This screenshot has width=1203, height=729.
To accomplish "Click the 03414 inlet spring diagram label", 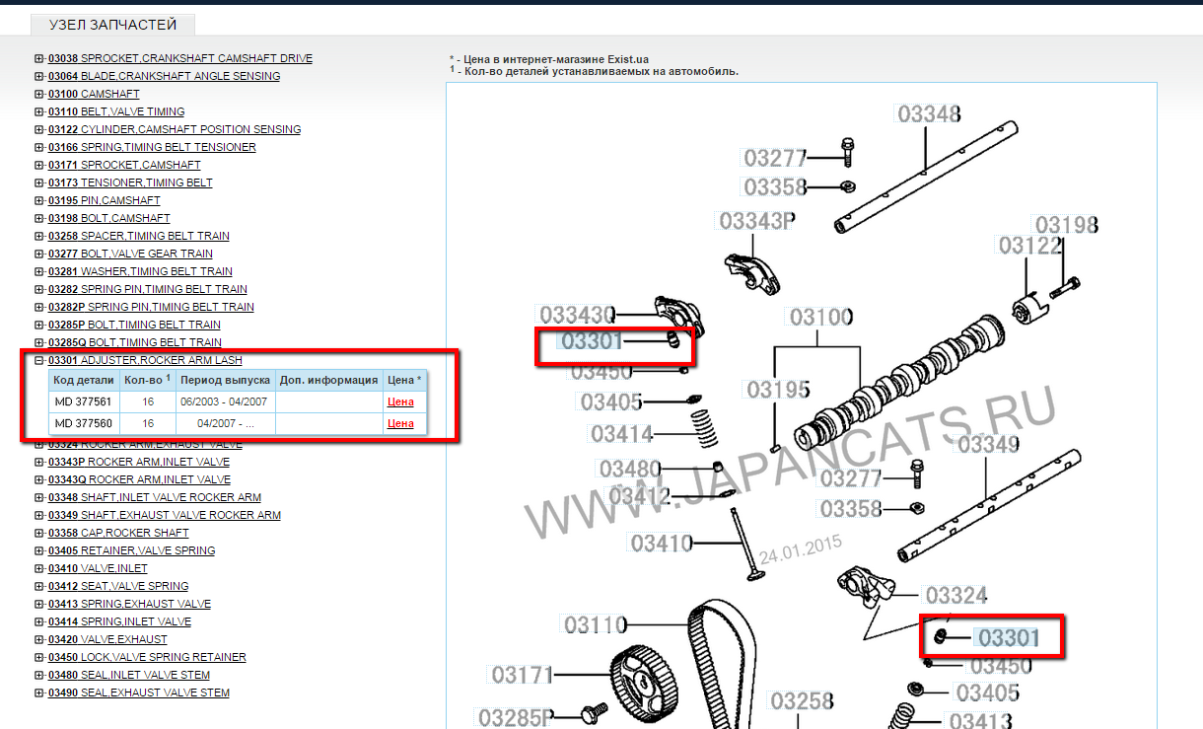I will point(621,433).
